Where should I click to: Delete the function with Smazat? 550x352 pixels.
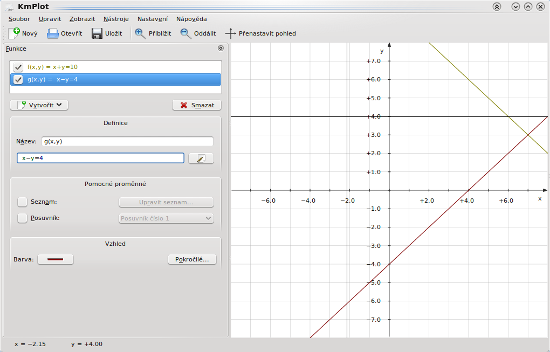[197, 105]
